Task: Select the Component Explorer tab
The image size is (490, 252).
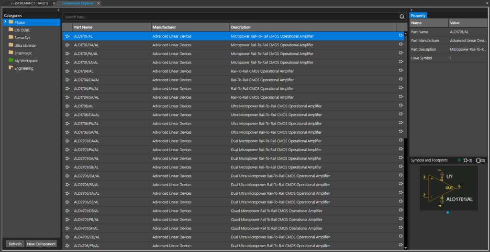Action: coord(78,3)
